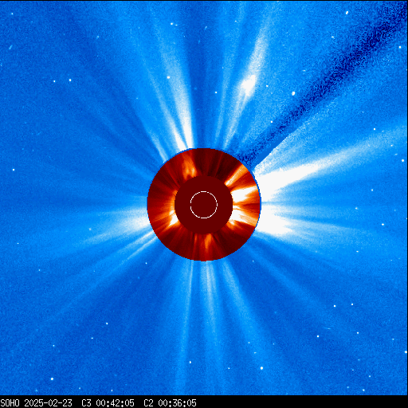
Task: Click the C2 00:36:05 timestamp
Action: click(170, 402)
